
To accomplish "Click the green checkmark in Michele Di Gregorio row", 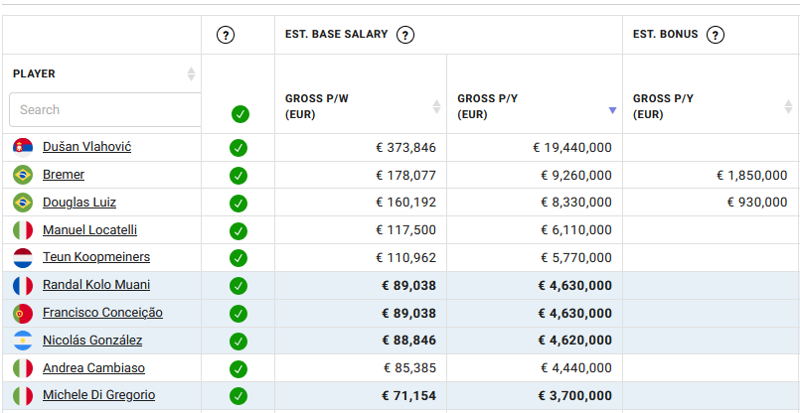I will [x=239, y=396].
